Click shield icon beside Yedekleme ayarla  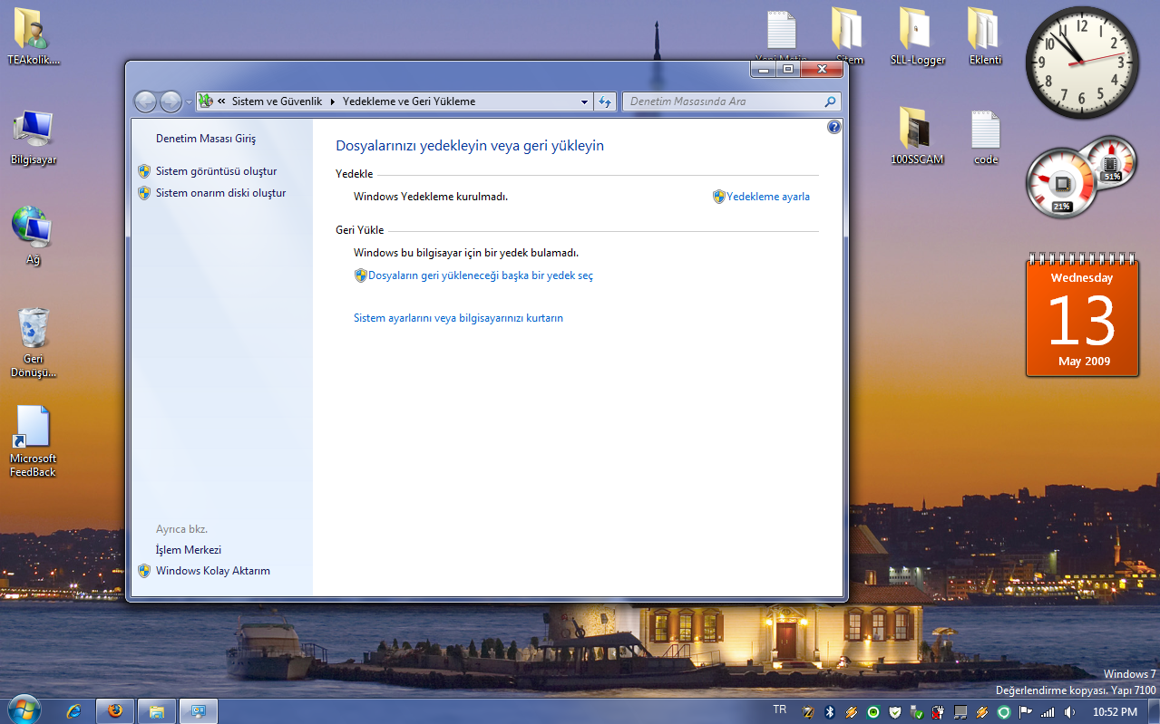tap(719, 196)
